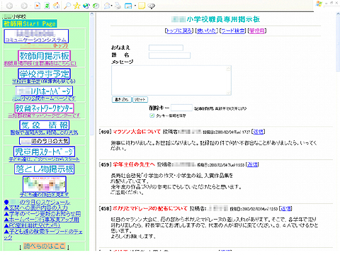Open the 児童用スタートページ banner
This screenshot has width=340, height=255.
(x=44, y=152)
